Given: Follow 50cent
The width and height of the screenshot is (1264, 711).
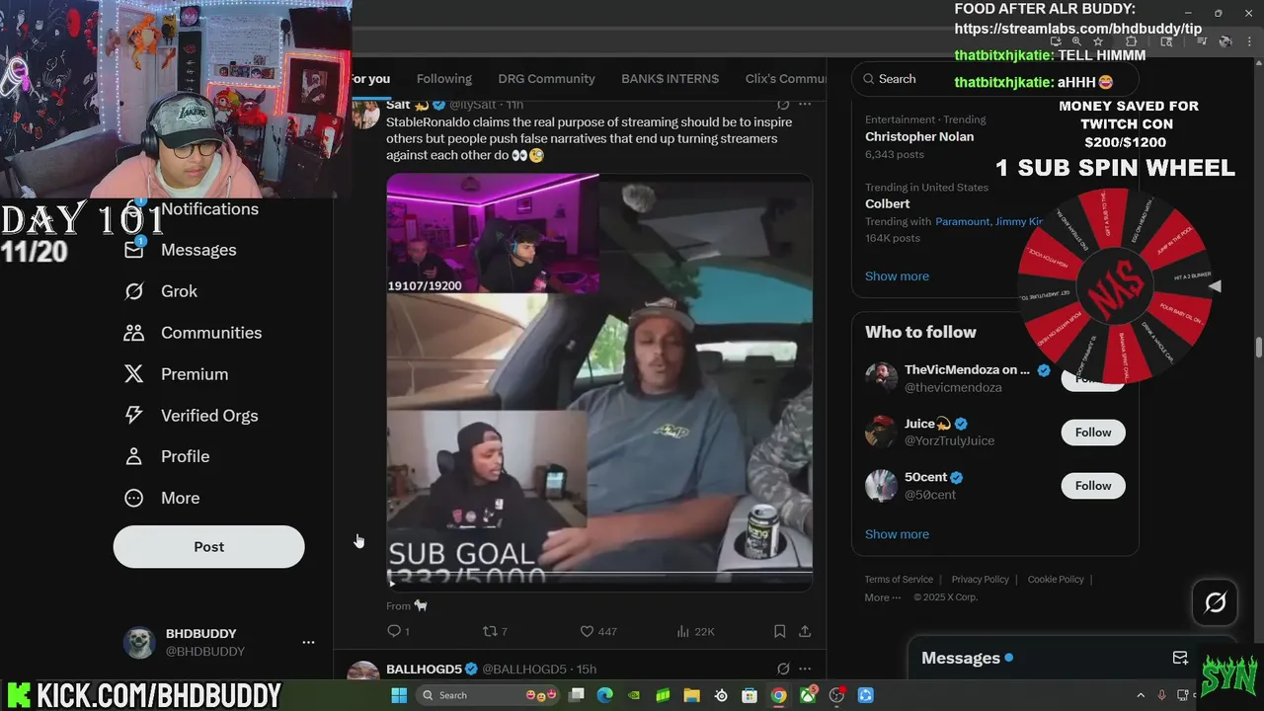Looking at the screenshot, I should pyautogui.click(x=1093, y=486).
